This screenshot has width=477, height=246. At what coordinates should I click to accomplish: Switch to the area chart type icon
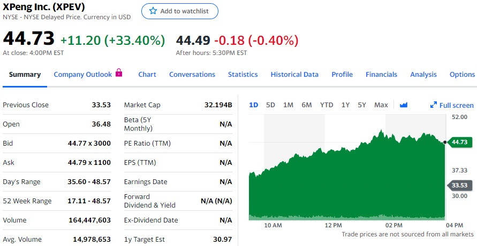point(404,105)
